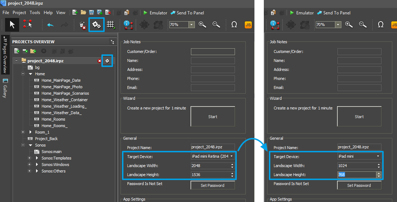Click the open folder icon in the menu toolbar

pyautogui.click(x=83, y=13)
